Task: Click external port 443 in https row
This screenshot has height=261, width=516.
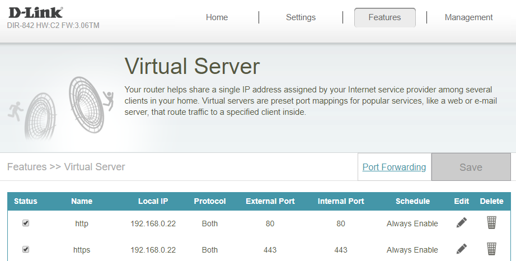Action: (x=270, y=250)
